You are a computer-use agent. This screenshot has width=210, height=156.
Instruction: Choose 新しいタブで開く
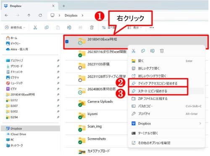166,69
